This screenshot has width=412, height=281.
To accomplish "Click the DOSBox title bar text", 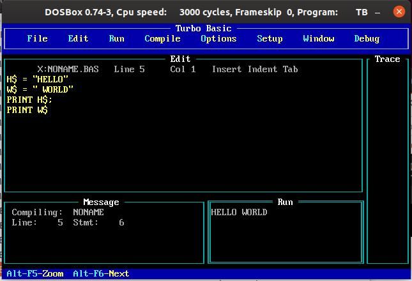I will click(x=206, y=12).
